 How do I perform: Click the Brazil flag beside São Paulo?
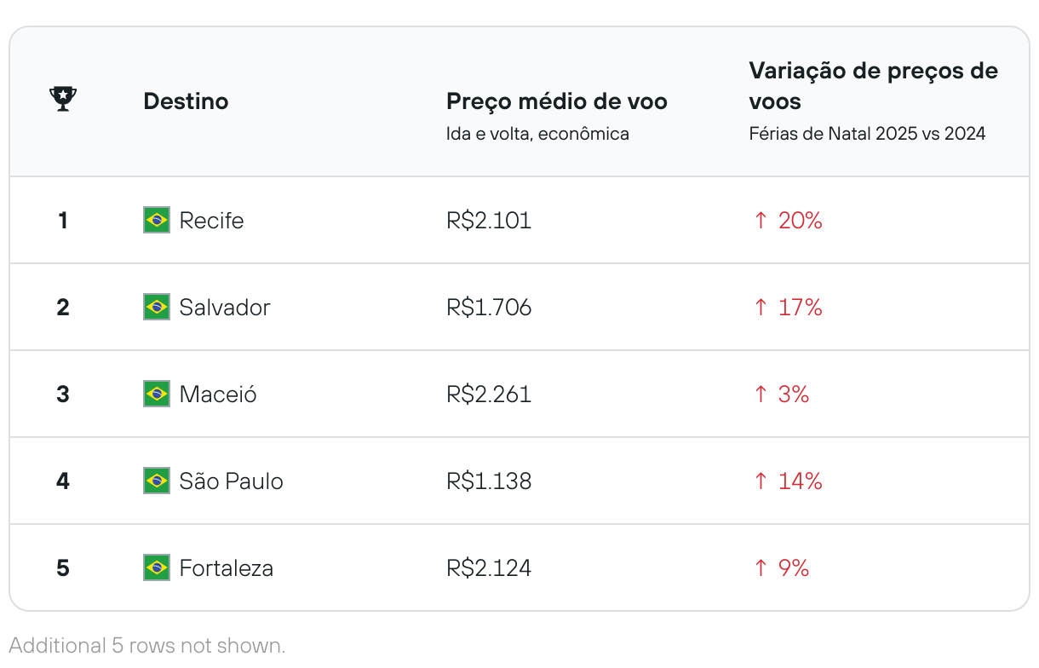157,481
